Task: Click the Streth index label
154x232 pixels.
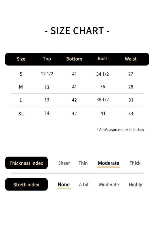Action: pyautogui.click(x=26, y=184)
